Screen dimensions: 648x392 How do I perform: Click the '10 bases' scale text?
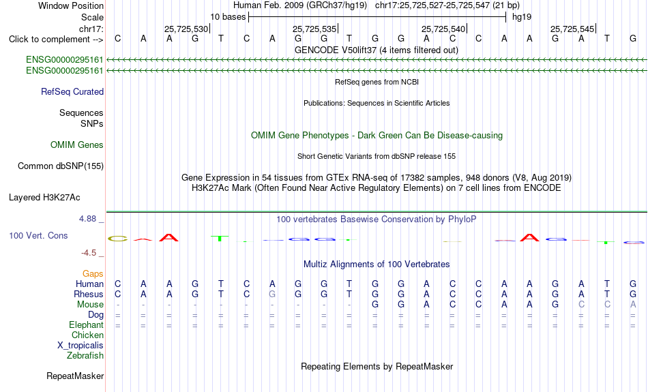(x=228, y=17)
